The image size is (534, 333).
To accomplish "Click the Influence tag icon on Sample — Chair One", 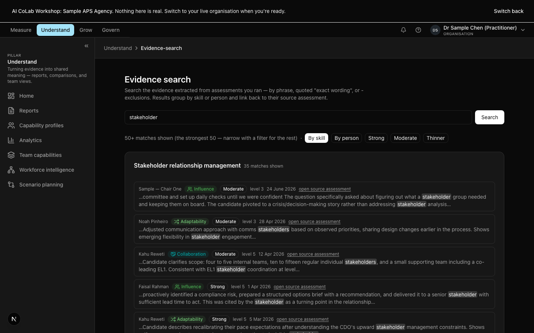I will [x=190, y=189].
